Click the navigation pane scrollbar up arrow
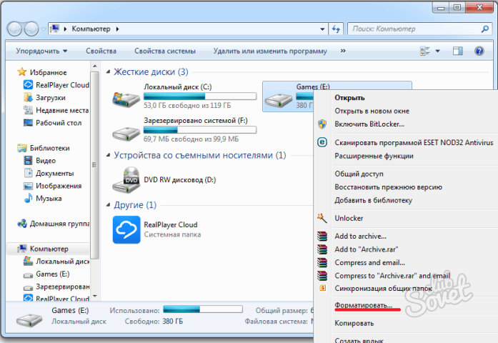This screenshot has height=343, width=498. (x=94, y=66)
